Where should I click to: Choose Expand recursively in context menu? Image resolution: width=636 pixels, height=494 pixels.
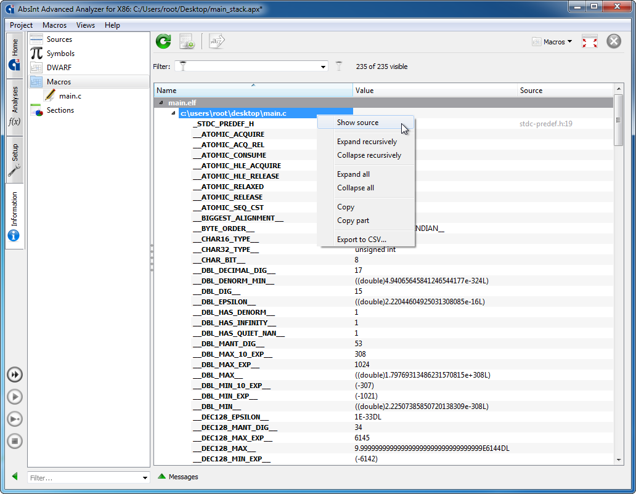coord(366,142)
